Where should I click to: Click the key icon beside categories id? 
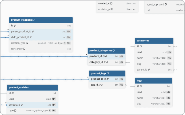[141, 46]
